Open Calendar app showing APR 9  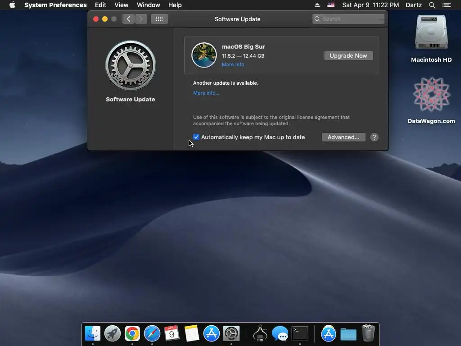(172, 333)
